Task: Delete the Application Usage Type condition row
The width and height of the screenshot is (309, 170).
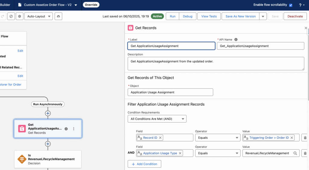Action: pos(305,153)
